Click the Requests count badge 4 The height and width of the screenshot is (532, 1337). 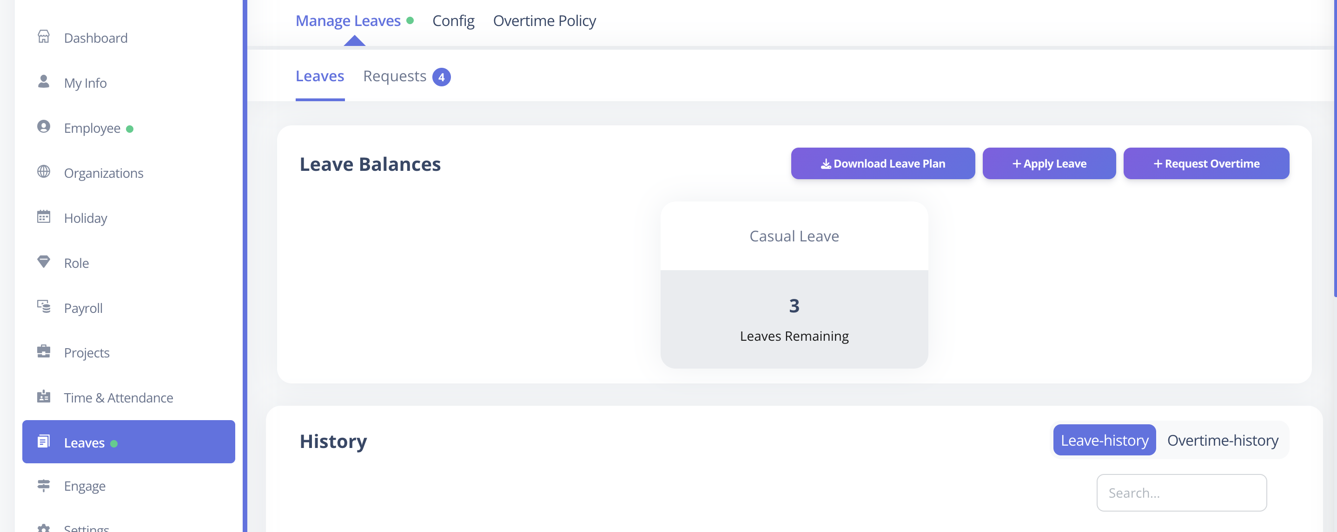coord(441,77)
